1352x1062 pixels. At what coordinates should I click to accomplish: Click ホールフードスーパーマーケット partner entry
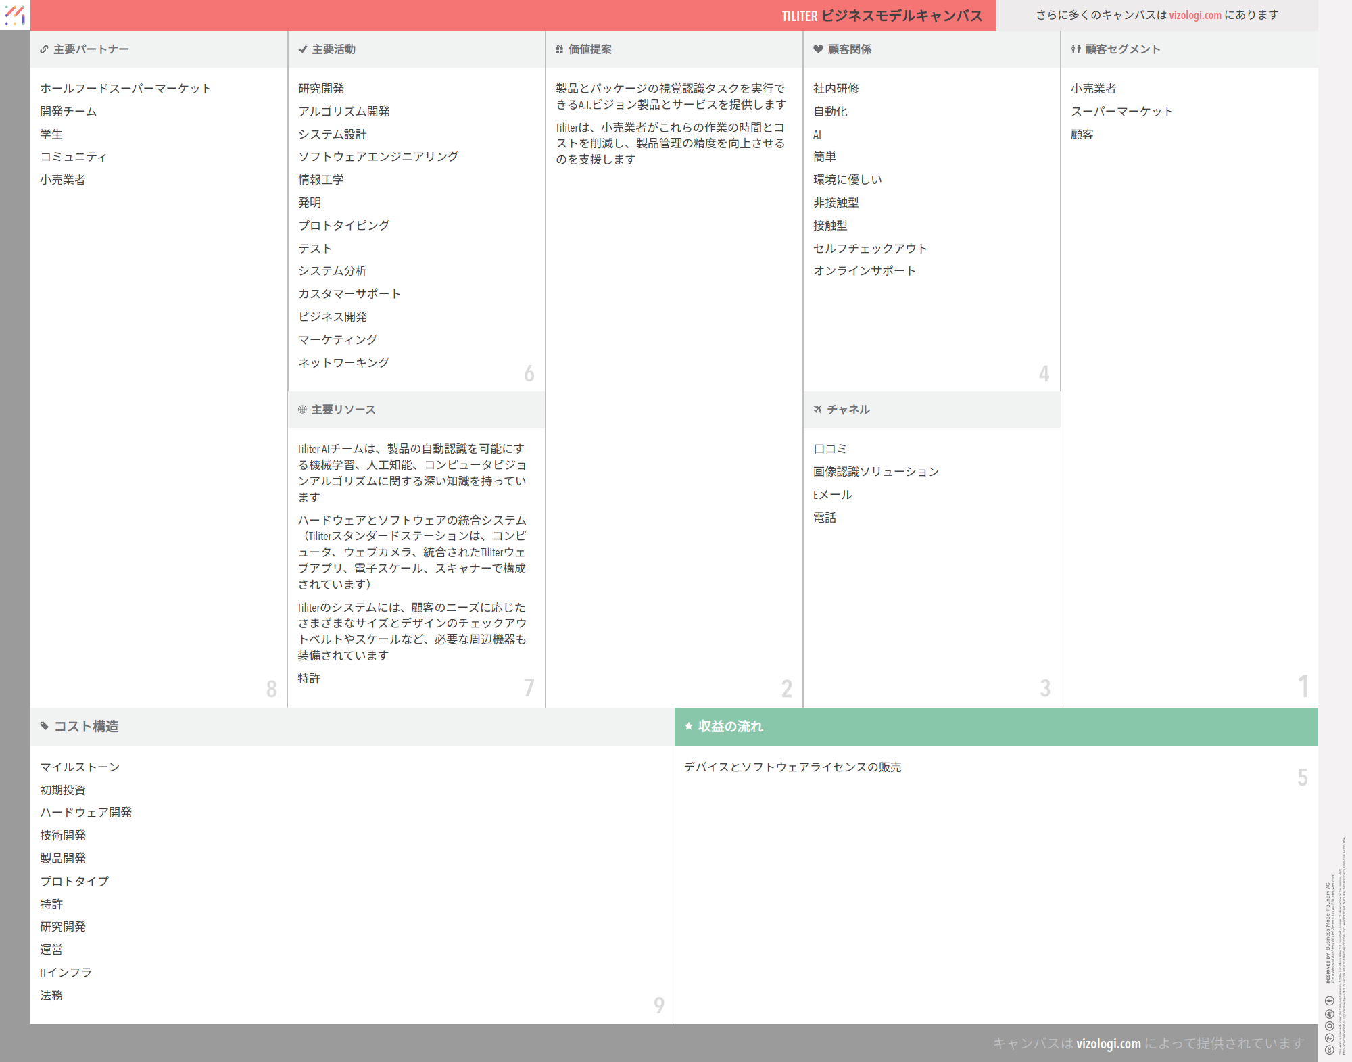coord(126,89)
